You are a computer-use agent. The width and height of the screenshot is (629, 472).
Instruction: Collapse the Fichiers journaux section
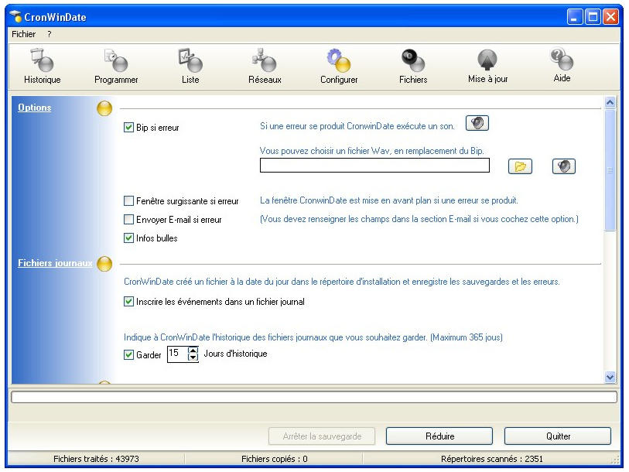coord(104,264)
